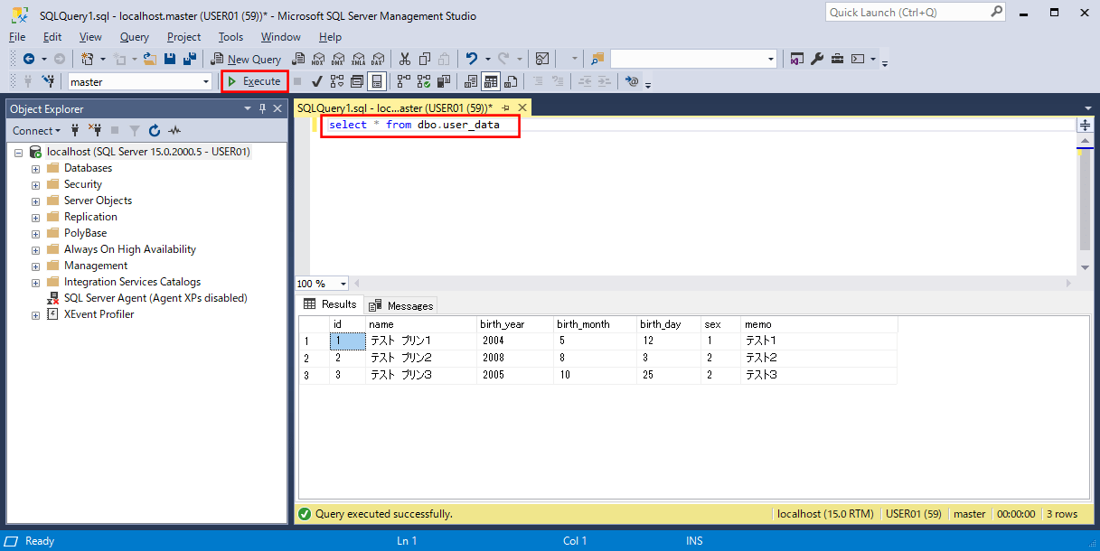
Task: Click the Execute query button
Action: [x=254, y=81]
